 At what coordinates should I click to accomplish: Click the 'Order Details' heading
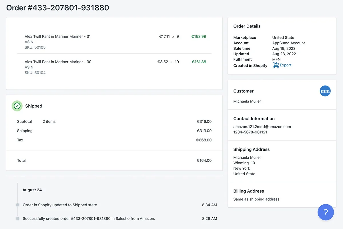coord(247,26)
